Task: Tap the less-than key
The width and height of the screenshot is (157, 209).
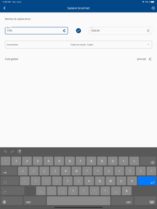Action: 123,161
